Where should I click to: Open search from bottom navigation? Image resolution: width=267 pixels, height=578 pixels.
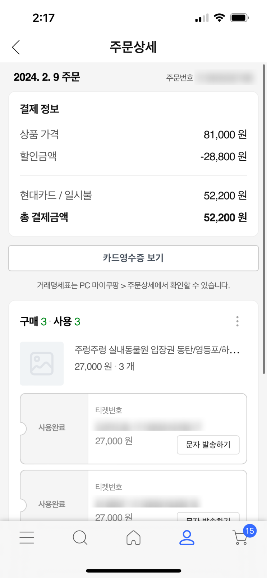tap(80, 538)
